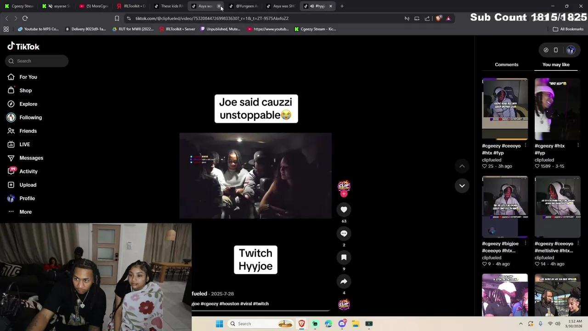Go to the next video

click(462, 186)
